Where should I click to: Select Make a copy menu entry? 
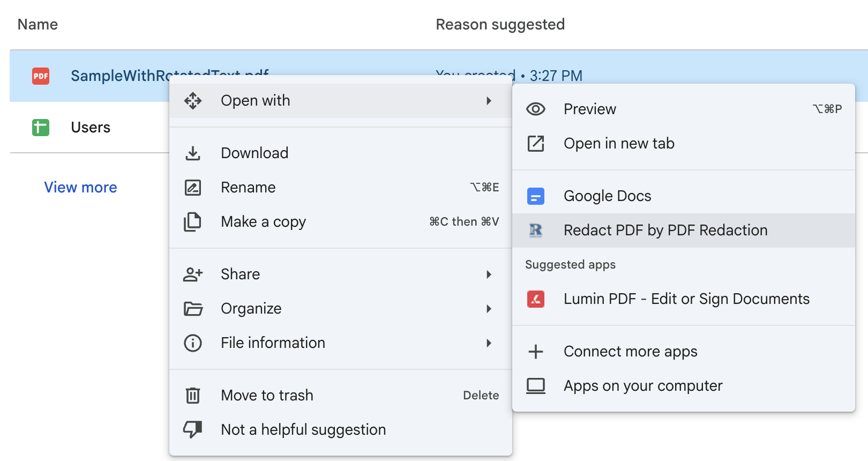(341, 222)
